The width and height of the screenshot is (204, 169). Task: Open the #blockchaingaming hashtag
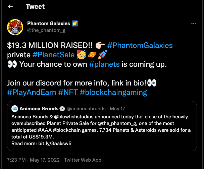(x=113, y=92)
